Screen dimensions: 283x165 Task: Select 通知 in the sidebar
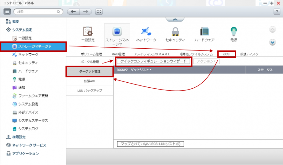tap(19, 88)
